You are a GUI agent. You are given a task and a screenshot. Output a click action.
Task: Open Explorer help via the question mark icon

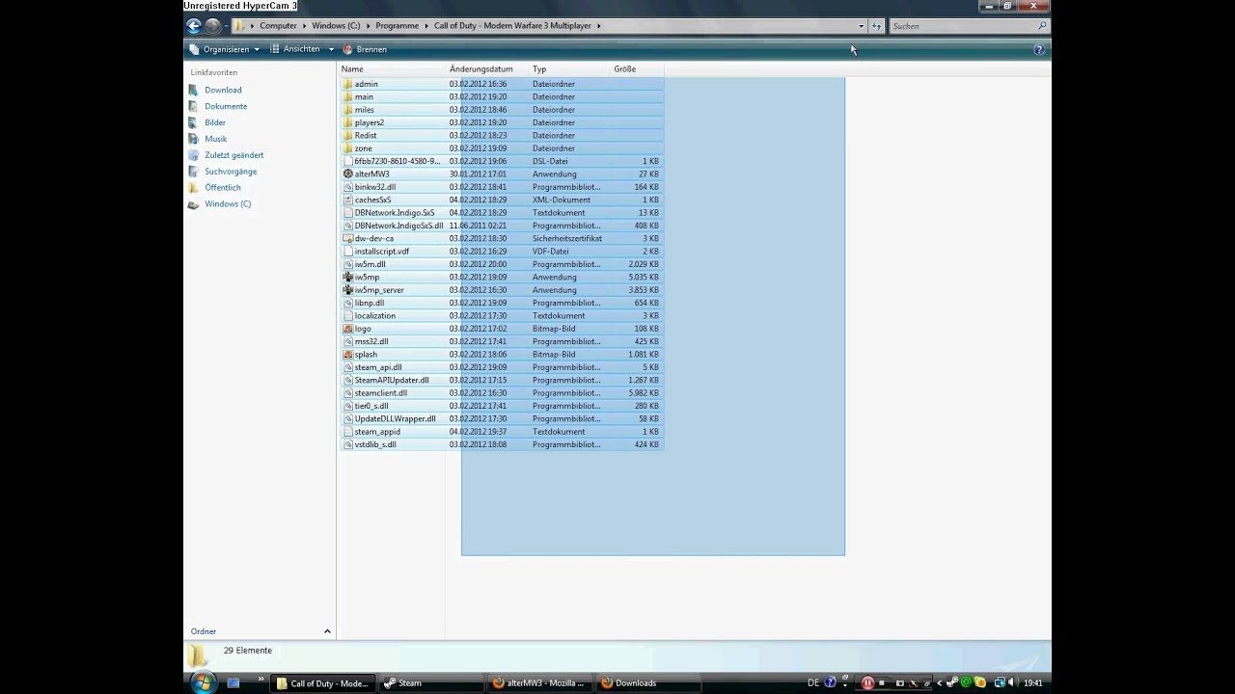1039,49
